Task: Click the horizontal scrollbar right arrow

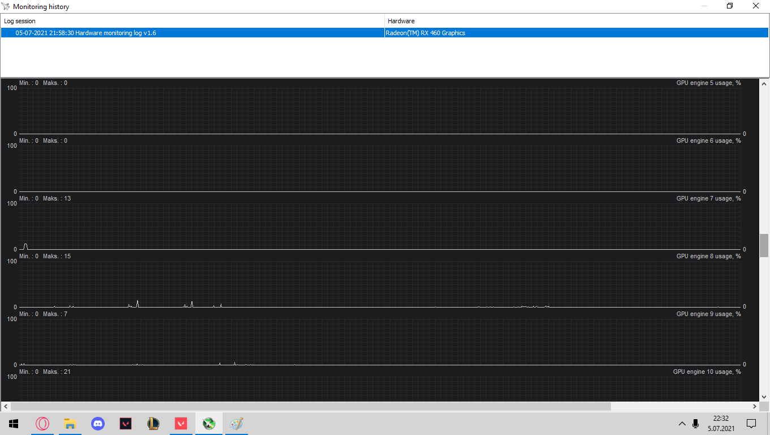Action: (755, 407)
